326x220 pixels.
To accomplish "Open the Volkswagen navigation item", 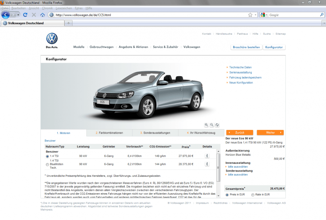I will pyautogui.click(x=192, y=47).
